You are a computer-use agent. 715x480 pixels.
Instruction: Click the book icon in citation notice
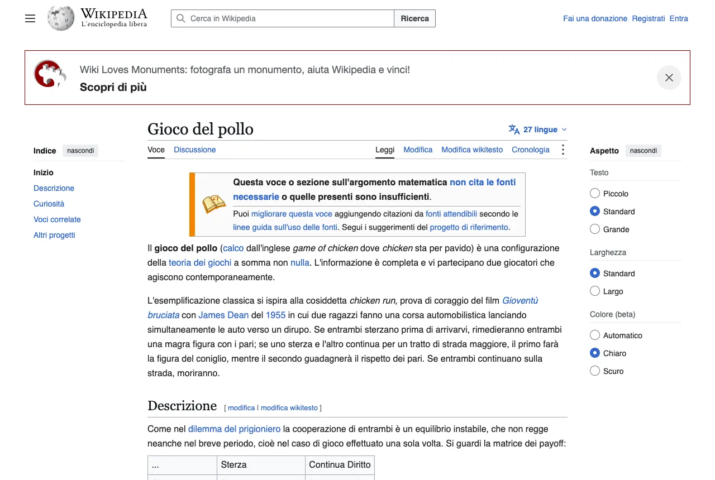point(213,204)
